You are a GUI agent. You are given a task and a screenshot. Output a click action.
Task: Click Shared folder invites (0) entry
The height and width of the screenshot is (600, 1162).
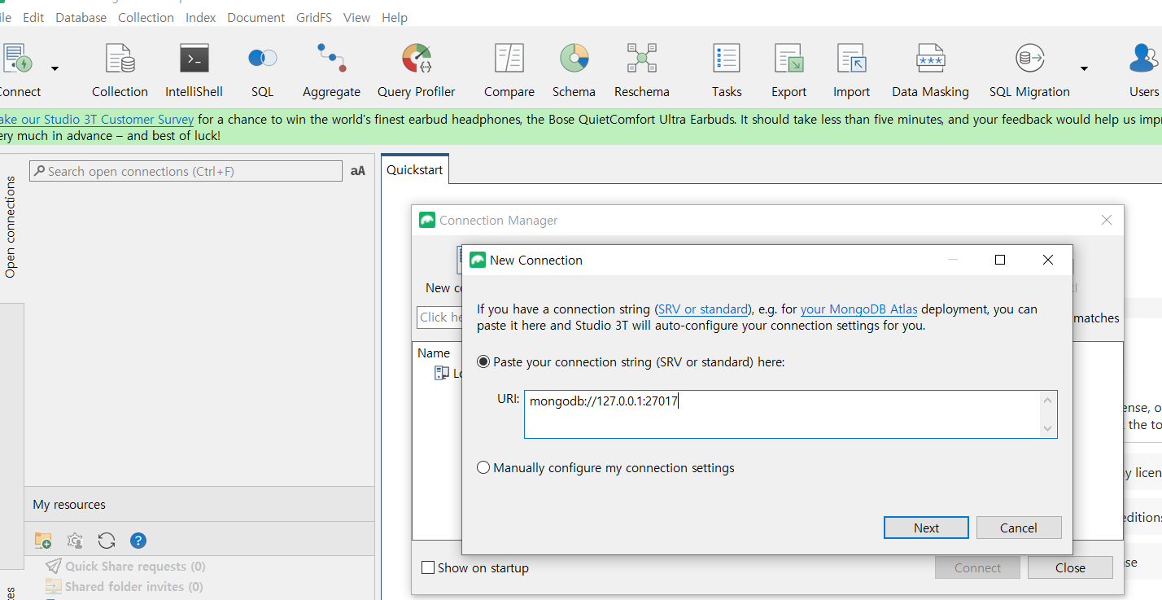[134, 586]
